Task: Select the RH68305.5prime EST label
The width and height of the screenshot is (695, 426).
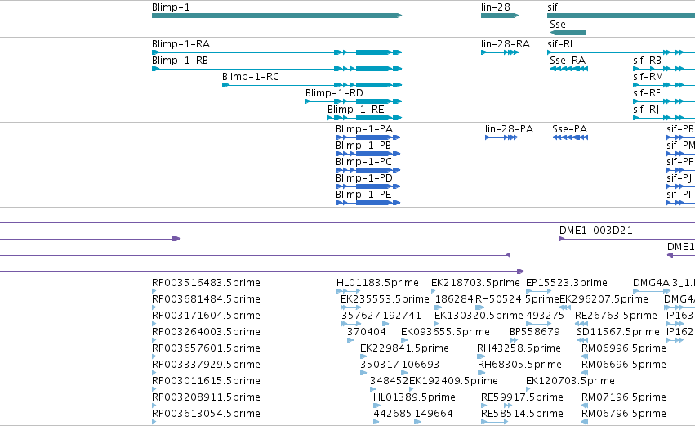Action: point(519,365)
